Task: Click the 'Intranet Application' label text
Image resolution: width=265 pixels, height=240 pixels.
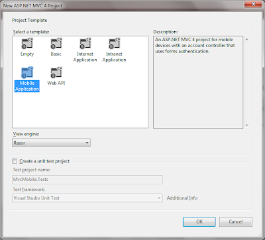Action: (x=114, y=57)
